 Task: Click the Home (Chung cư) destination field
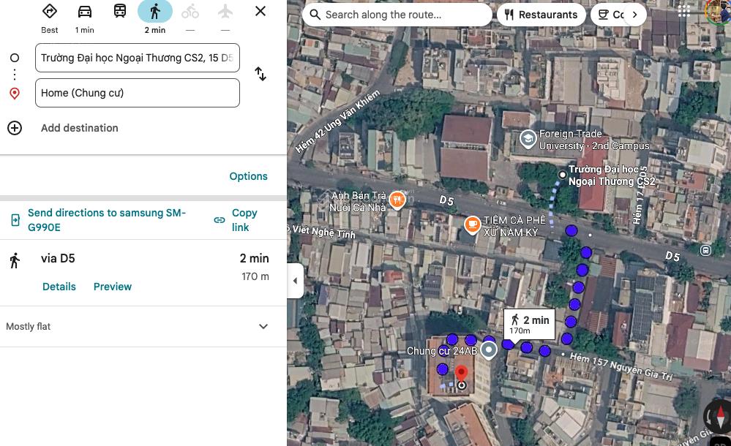click(138, 93)
